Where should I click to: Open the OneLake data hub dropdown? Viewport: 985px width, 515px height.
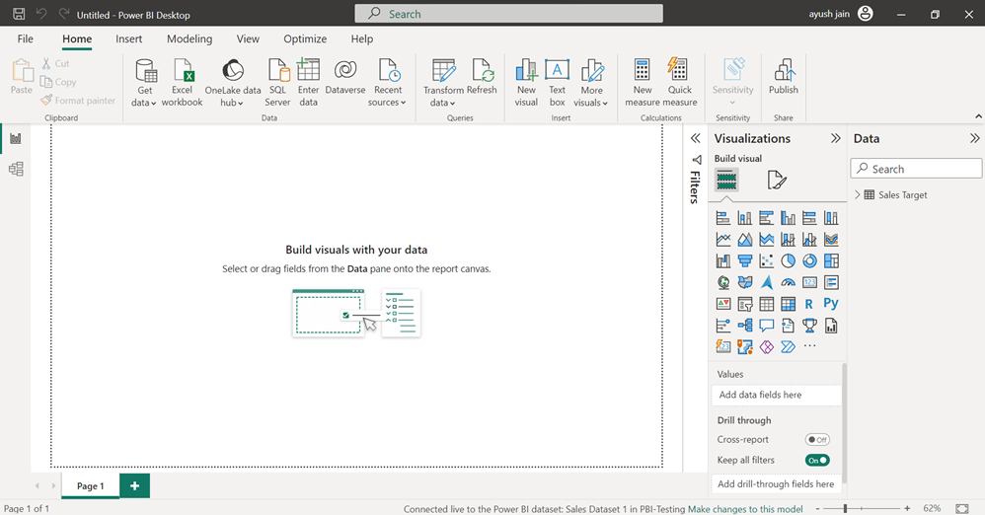coord(232,83)
